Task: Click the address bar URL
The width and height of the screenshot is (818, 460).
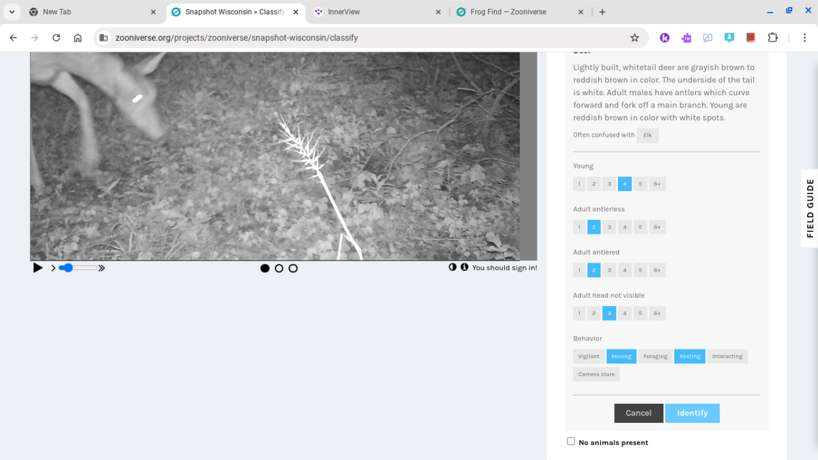Action: pos(236,38)
